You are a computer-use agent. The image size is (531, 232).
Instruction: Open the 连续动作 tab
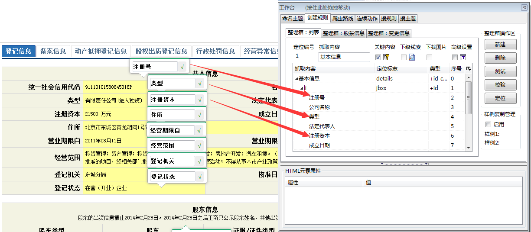point(367,18)
